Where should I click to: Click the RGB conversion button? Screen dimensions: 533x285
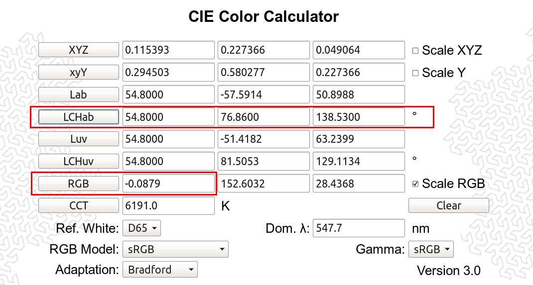pyautogui.click(x=79, y=184)
